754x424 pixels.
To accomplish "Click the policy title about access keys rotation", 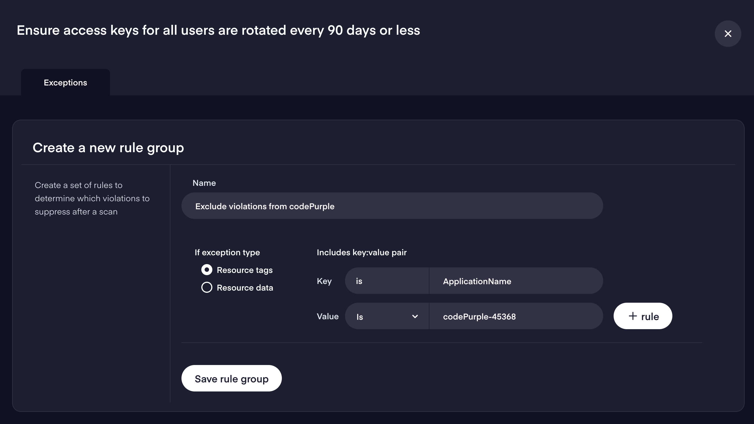I will [218, 30].
